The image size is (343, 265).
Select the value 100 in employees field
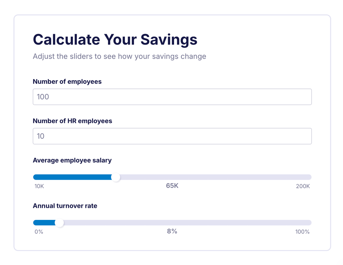coord(43,97)
